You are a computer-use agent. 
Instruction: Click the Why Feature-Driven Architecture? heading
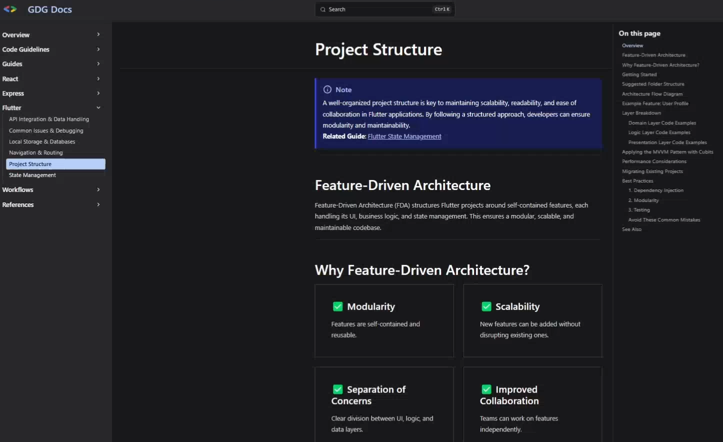422,270
